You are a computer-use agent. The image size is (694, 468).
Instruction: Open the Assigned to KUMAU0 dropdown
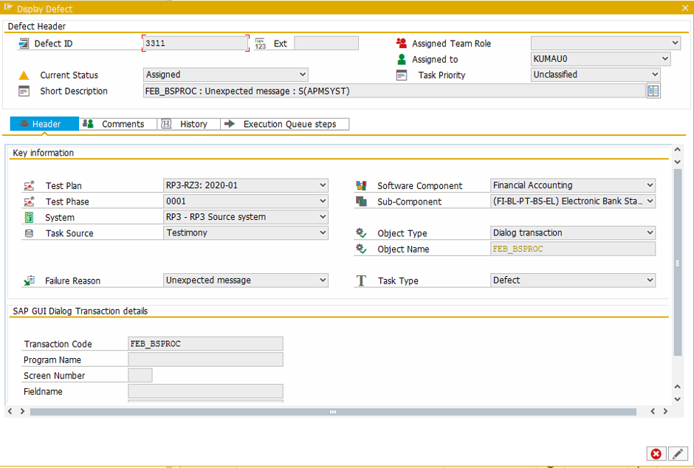[664, 59]
